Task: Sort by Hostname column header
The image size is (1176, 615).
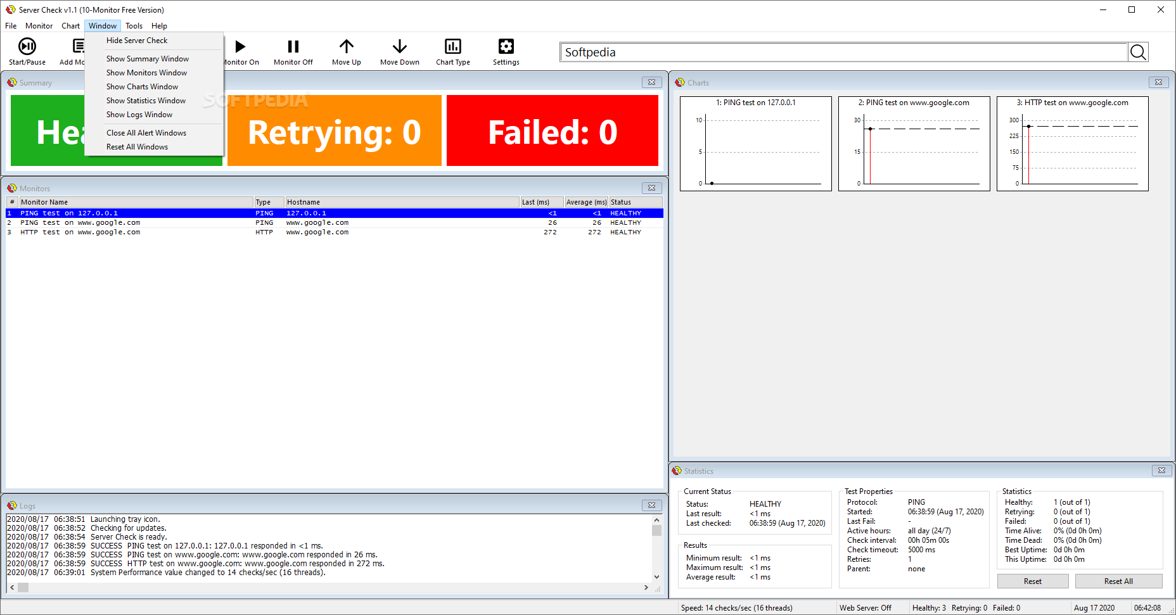Action: 402,202
